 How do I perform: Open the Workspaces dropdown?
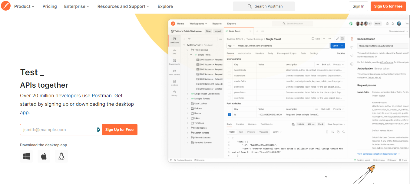point(198,23)
